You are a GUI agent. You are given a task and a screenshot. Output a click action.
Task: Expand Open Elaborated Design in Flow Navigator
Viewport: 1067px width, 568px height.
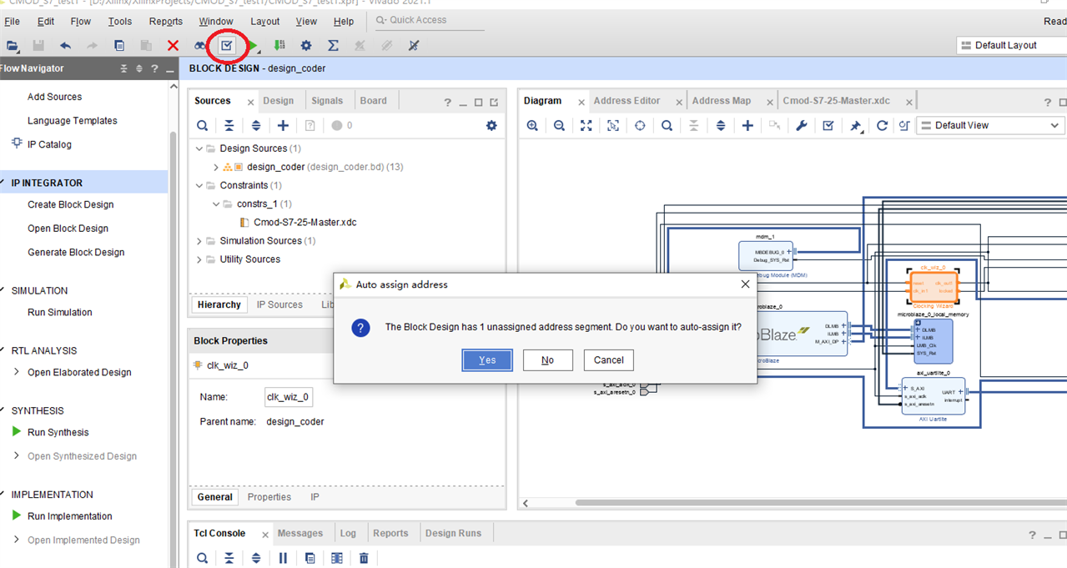pyautogui.click(x=17, y=372)
